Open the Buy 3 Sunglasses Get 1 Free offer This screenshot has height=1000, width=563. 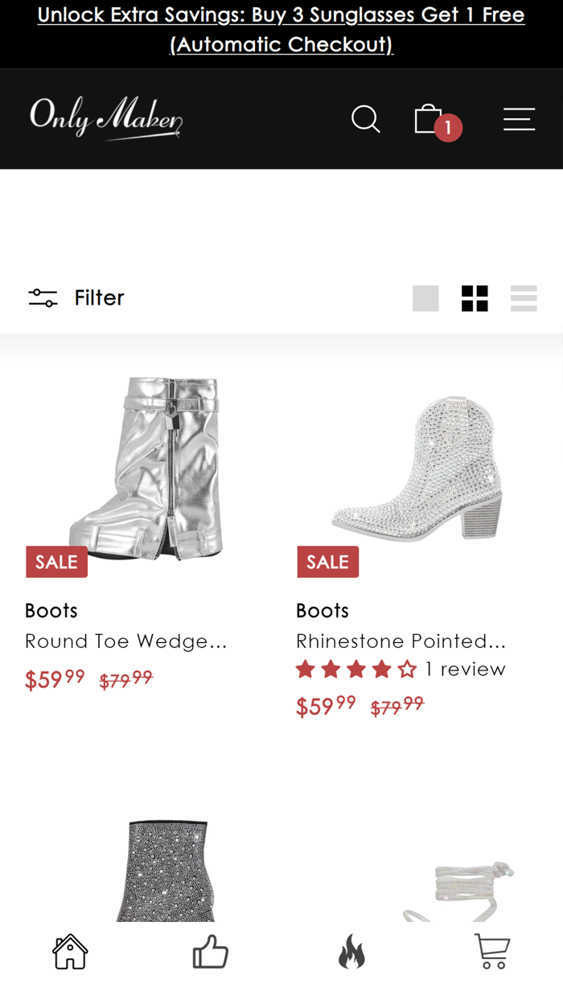coord(281,28)
